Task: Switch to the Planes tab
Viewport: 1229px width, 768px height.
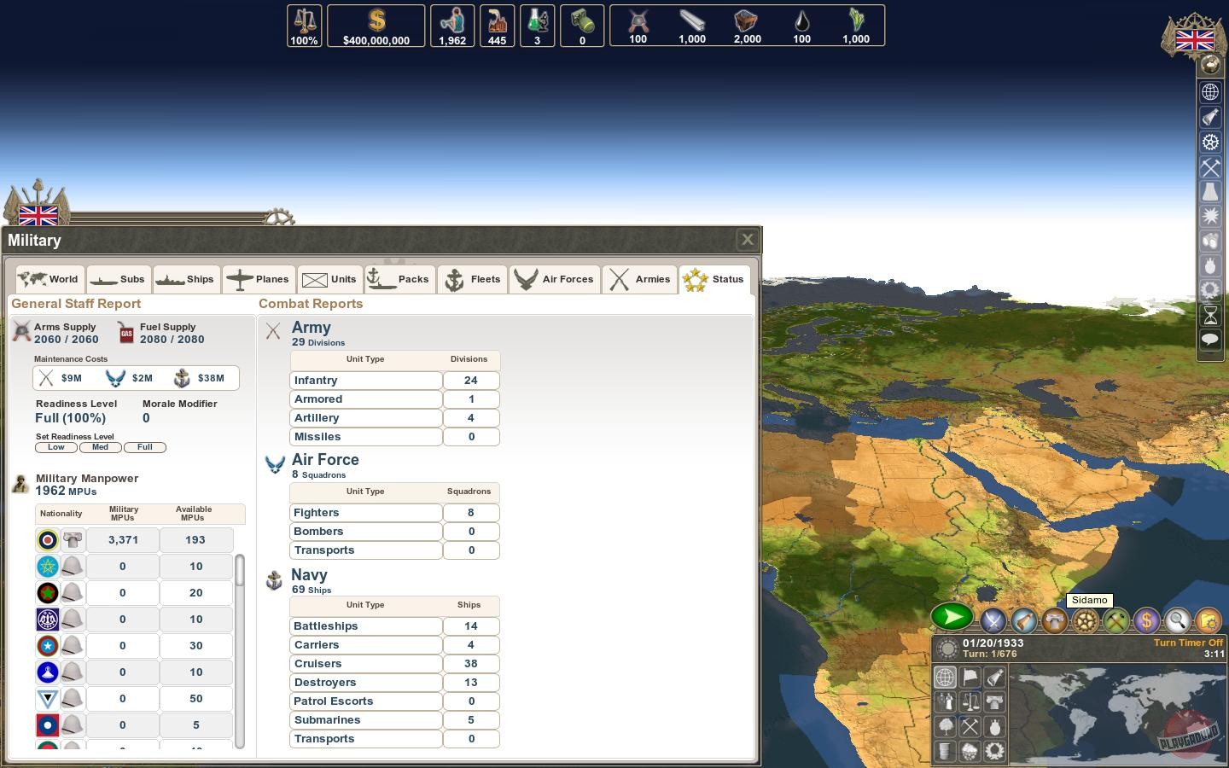Action: click(258, 279)
